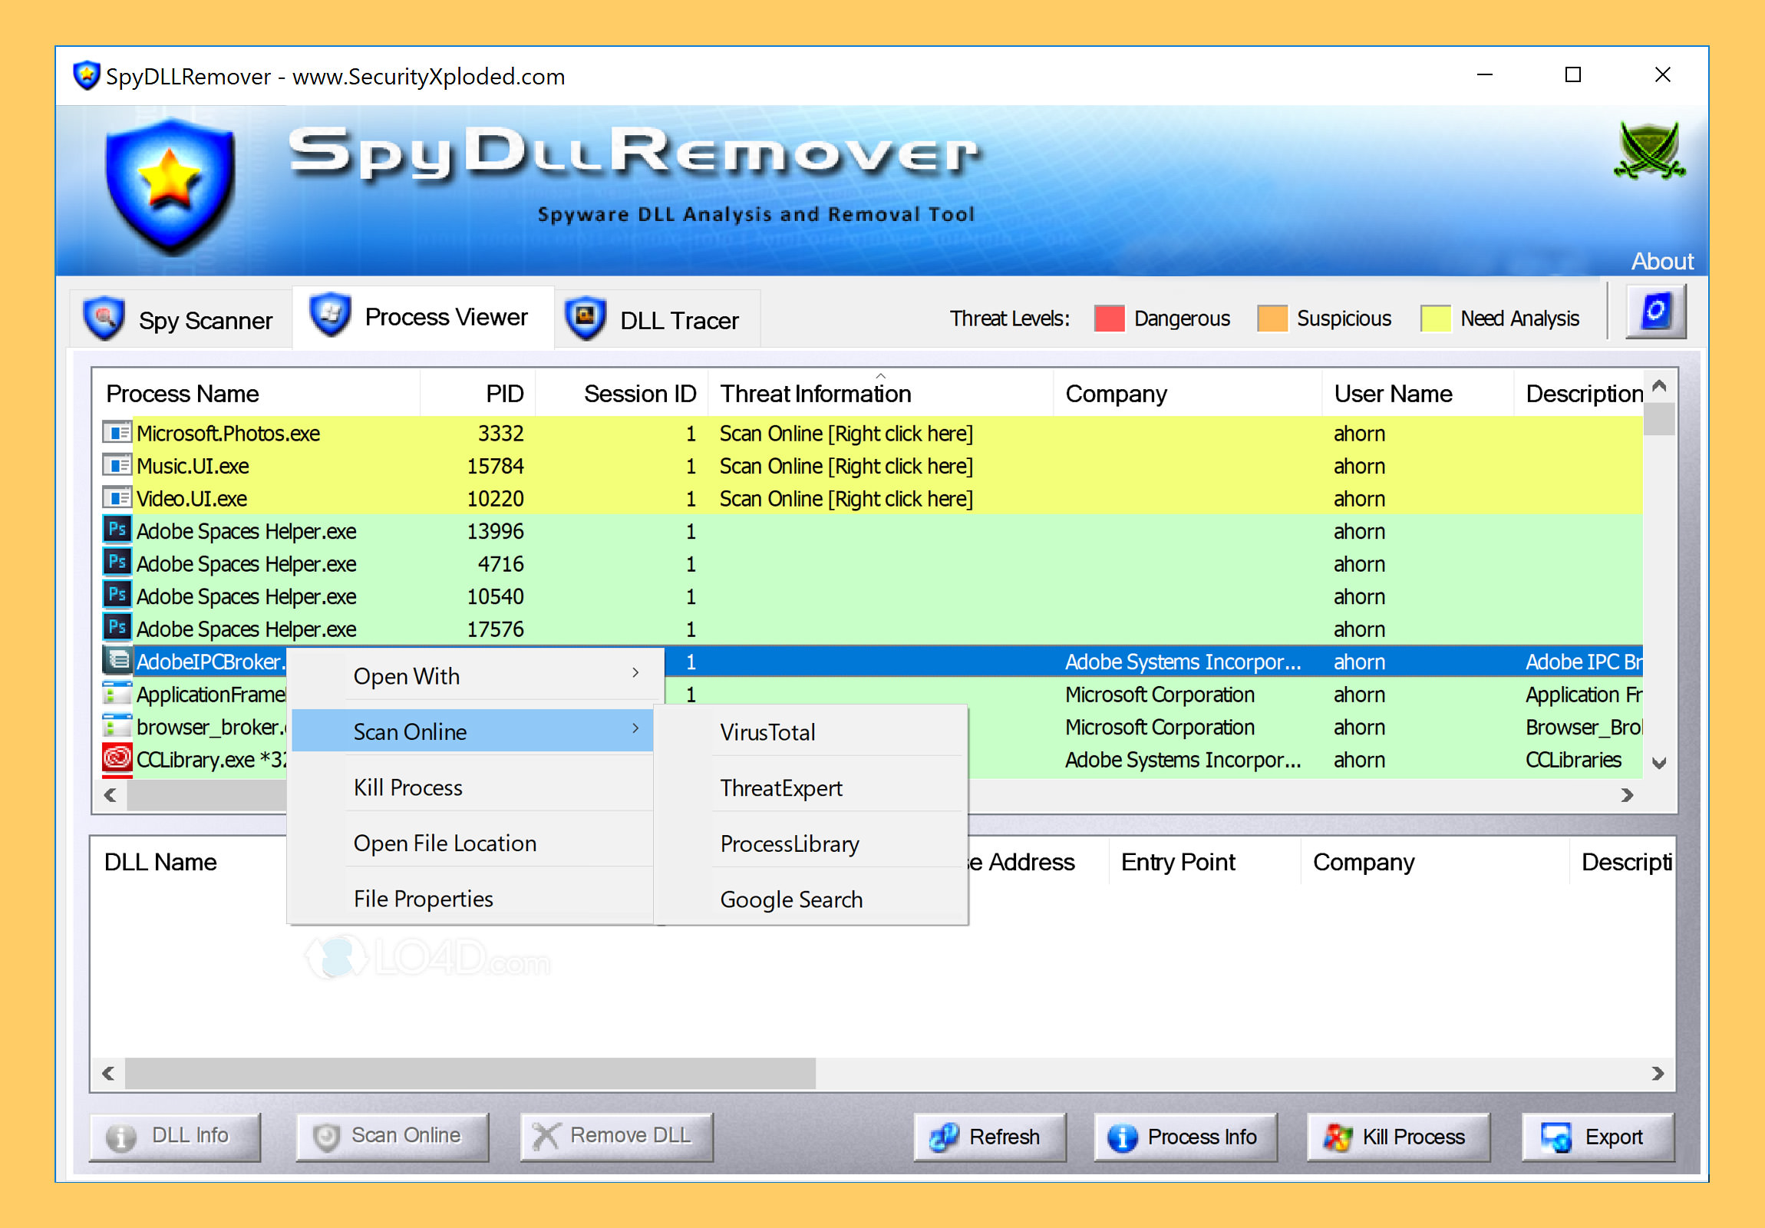The height and width of the screenshot is (1228, 1765).
Task: Select the Video.UI.exe process row
Action: coord(873,497)
